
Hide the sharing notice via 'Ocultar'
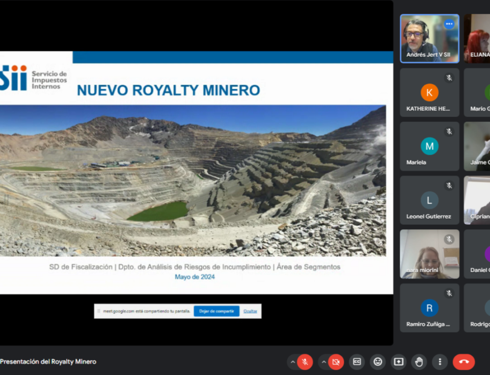coord(250,311)
